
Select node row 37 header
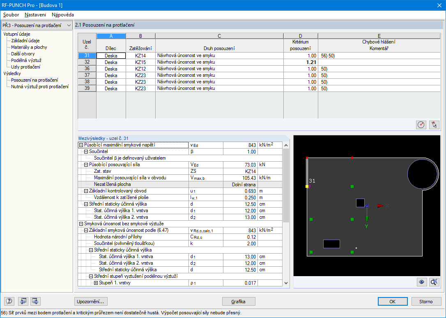(87, 75)
